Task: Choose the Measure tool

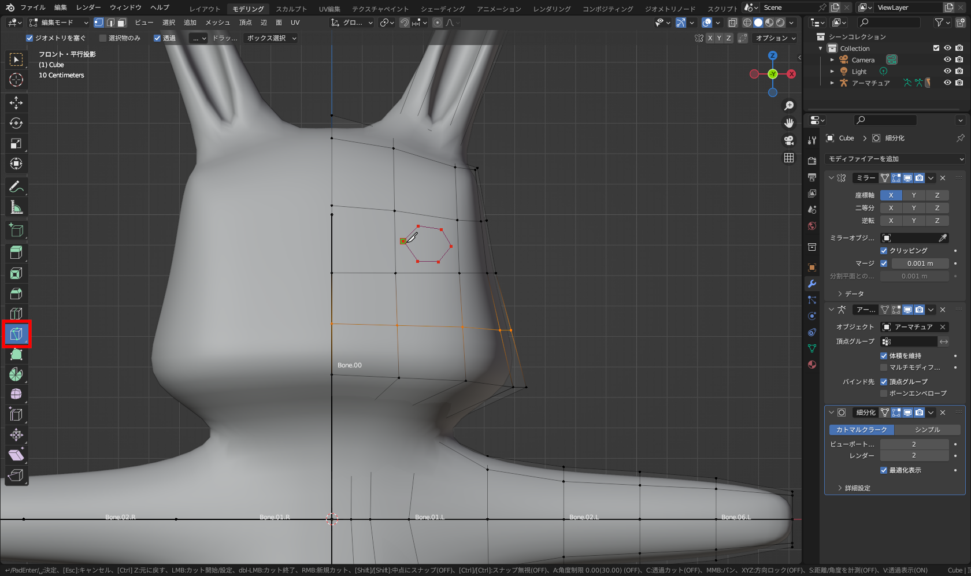Action: pos(16,207)
